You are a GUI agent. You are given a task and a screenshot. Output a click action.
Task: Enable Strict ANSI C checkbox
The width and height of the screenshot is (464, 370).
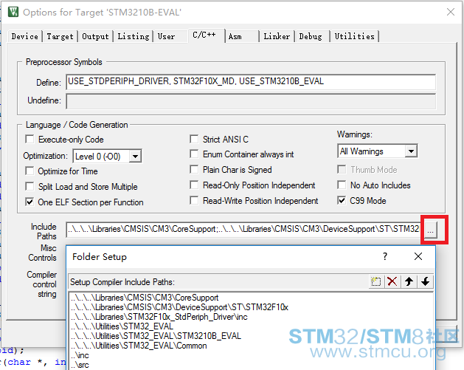coord(194,139)
